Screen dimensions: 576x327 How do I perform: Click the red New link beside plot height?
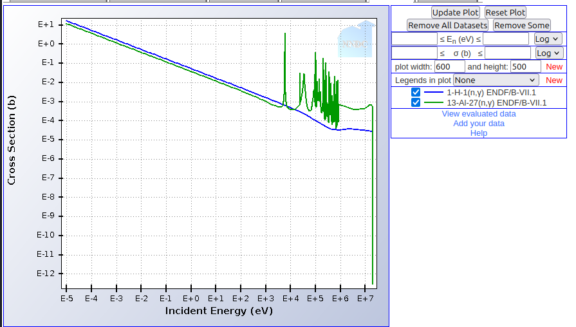pyautogui.click(x=554, y=67)
